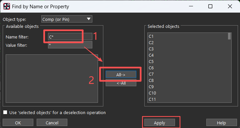Maximize the Find by Name dialog
Image resolution: width=240 pixels, height=128 pixels.
[210, 6]
